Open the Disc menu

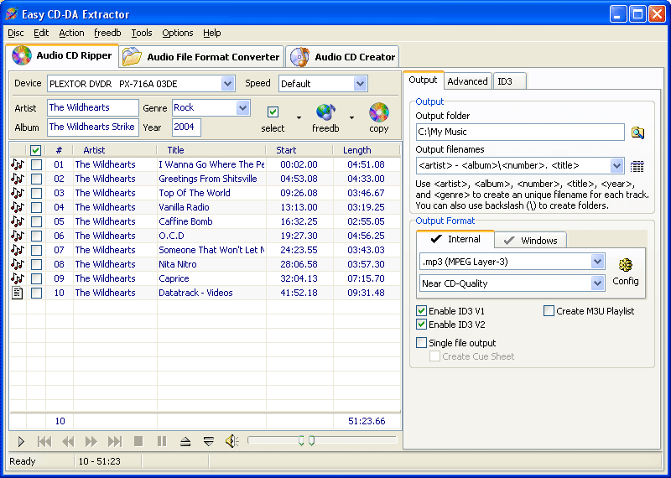coord(16,33)
